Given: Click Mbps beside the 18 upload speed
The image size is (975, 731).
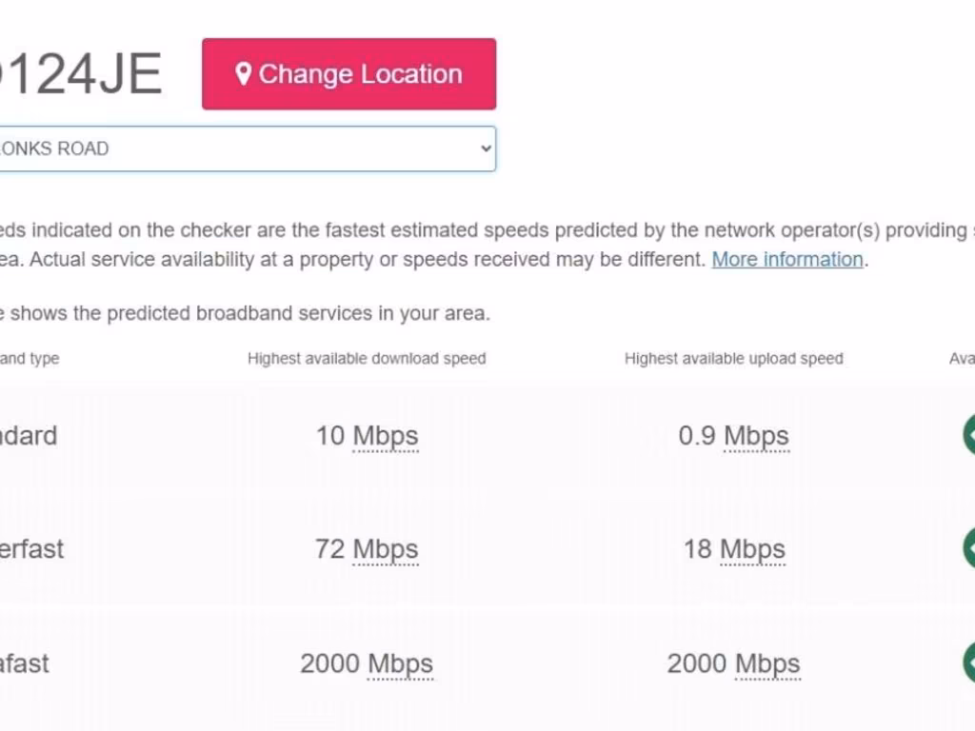Looking at the screenshot, I should [752, 549].
